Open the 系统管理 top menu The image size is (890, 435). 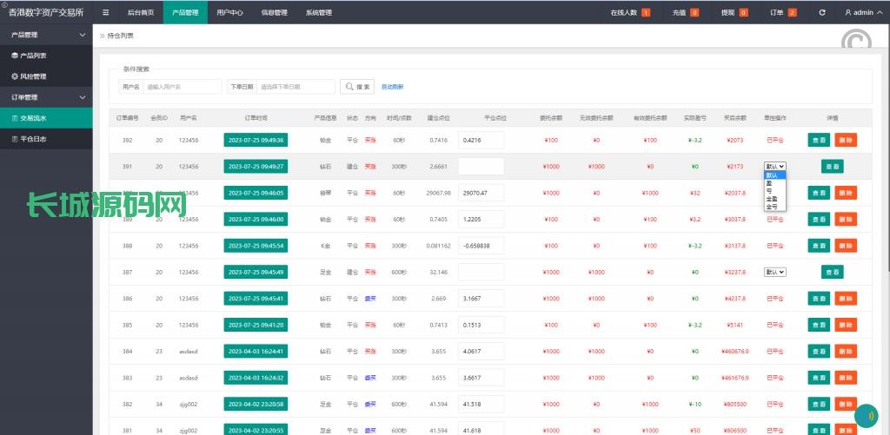click(318, 13)
